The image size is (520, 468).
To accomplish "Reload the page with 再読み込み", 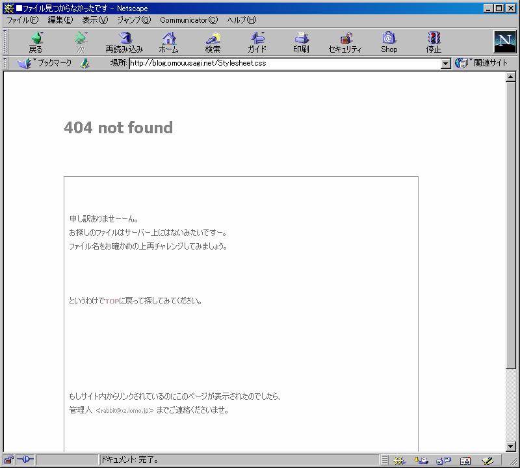I will click(x=124, y=42).
